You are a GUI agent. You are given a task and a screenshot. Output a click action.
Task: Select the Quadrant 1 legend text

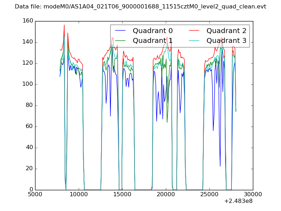(152, 40)
